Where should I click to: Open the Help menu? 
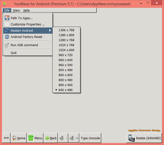point(26,10)
